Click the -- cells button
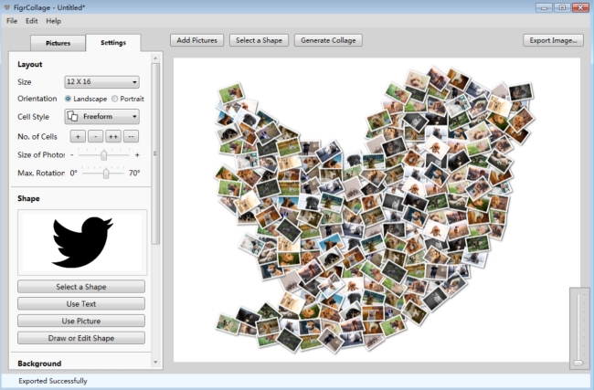Screen dimensions: 594x390 click(x=132, y=136)
